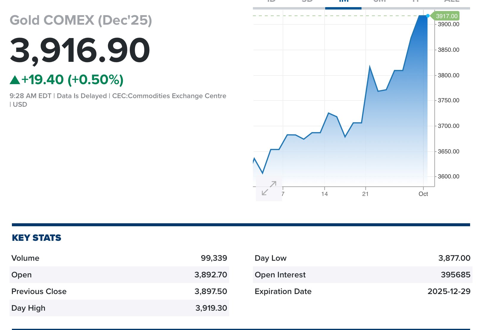The height and width of the screenshot is (330, 482).
Task: Click the 3850.00 y-axis label
Action: 448,50
